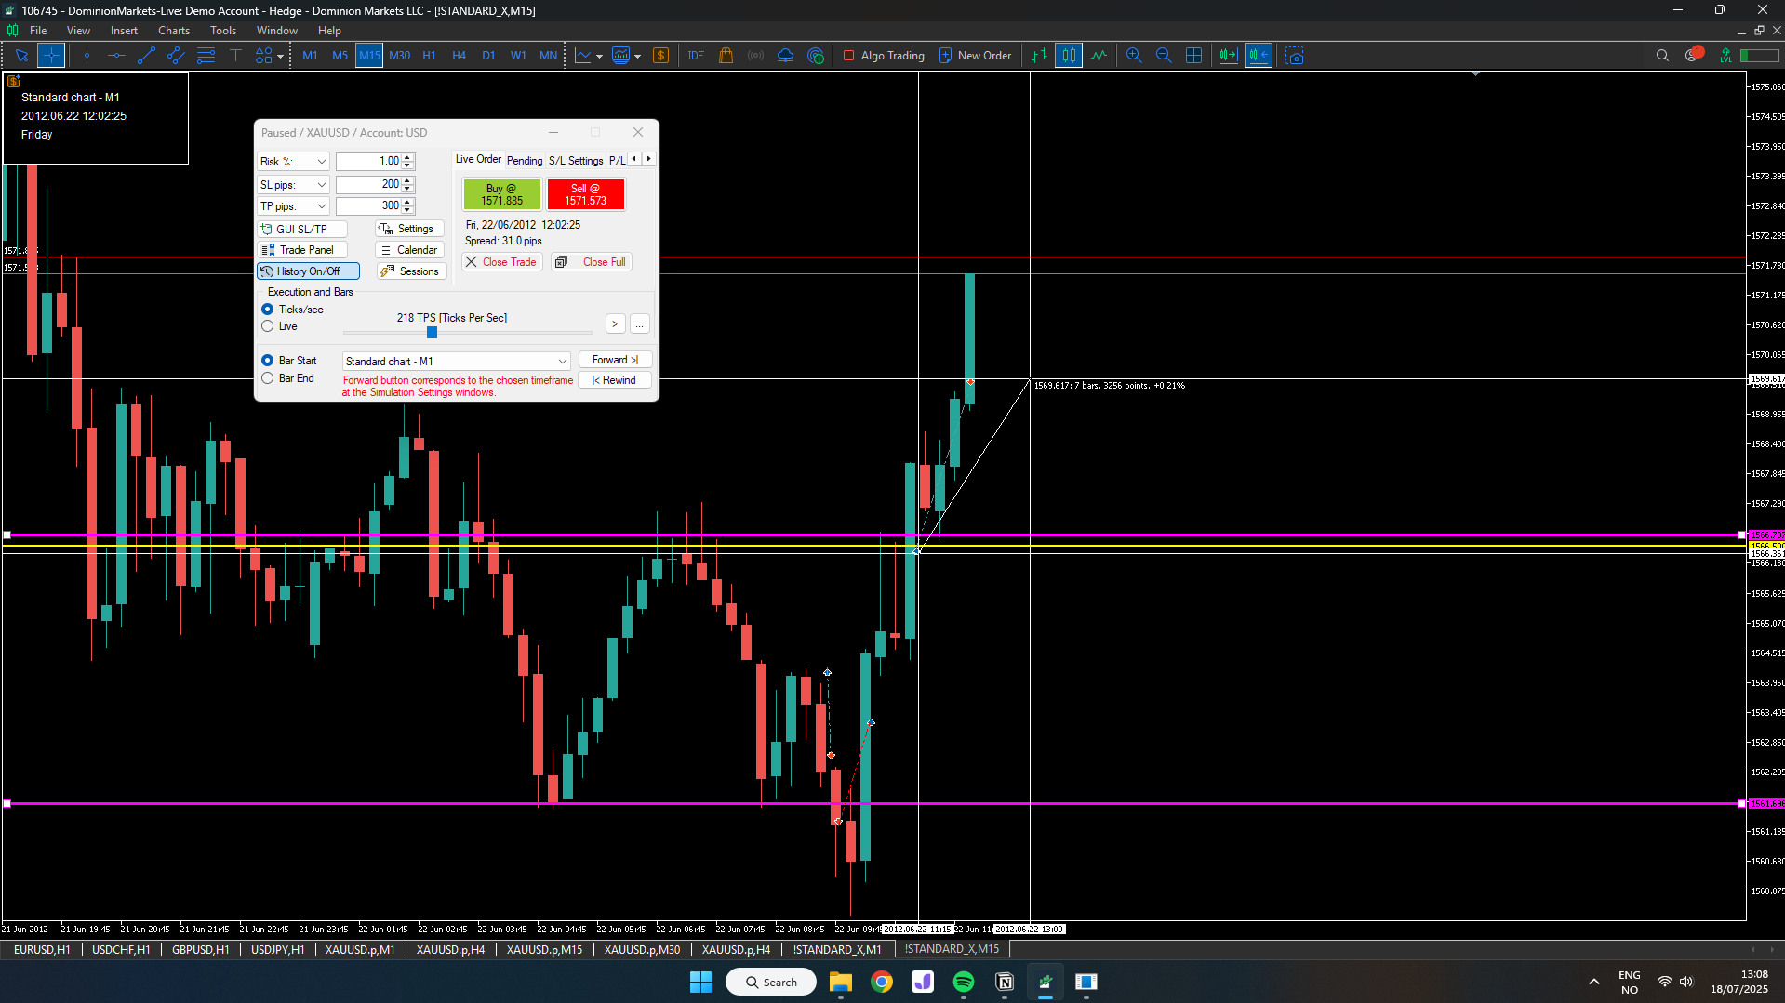
Task: Select the equidistant channel tool
Action: click(176, 56)
